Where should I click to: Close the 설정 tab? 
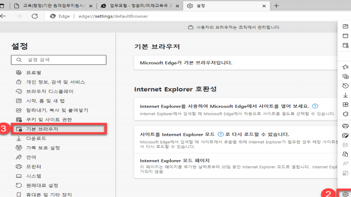tap(264, 6)
